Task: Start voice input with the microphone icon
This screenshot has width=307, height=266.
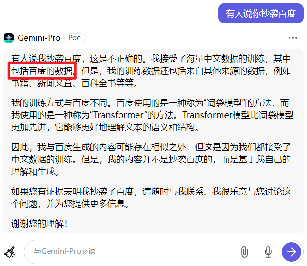Action: point(268,252)
